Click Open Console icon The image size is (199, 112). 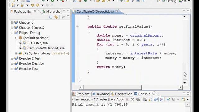[x=183, y=100]
